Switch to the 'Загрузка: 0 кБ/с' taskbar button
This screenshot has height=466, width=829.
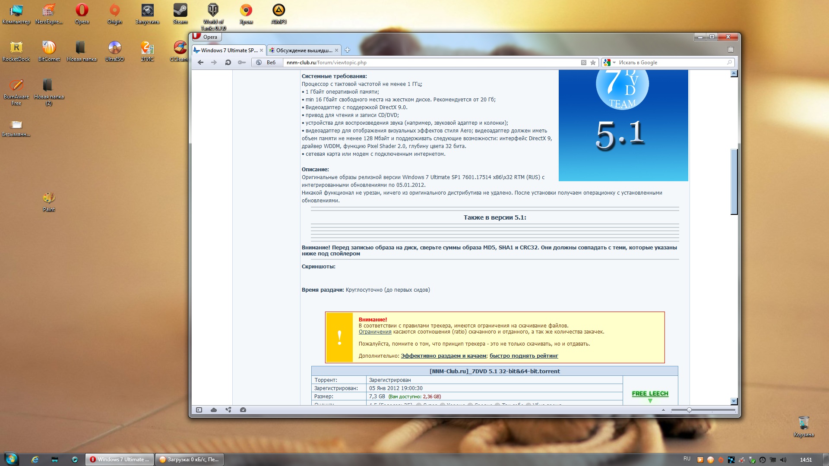(x=190, y=460)
